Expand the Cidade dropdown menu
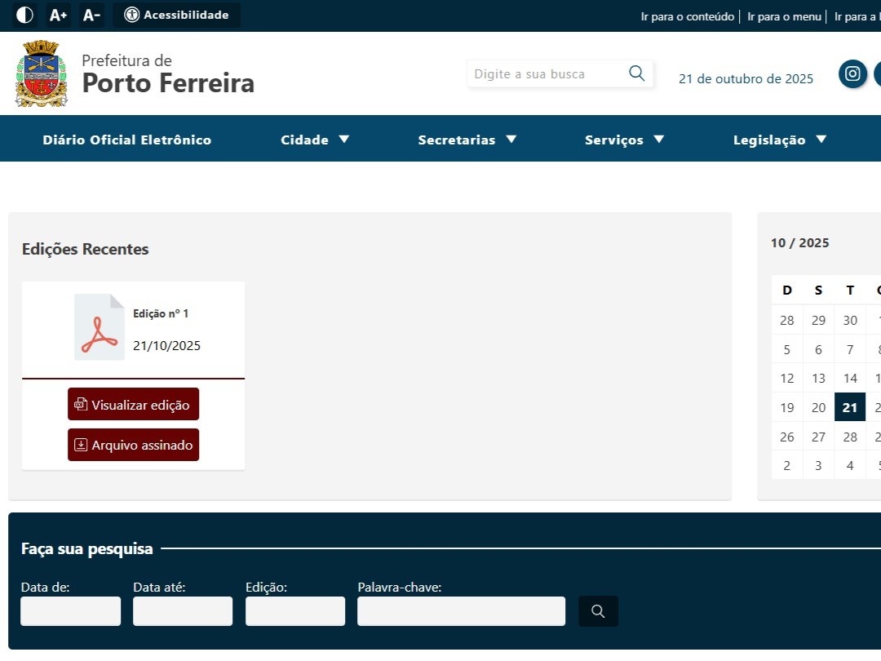 [x=315, y=140]
